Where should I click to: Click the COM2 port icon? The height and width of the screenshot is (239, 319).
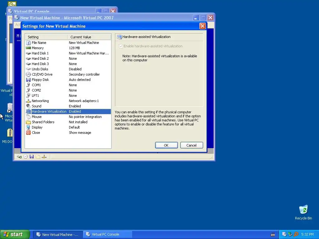pyautogui.click(x=28, y=90)
